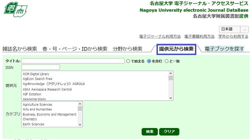Click the クリア clear button

pyautogui.click(x=169, y=132)
